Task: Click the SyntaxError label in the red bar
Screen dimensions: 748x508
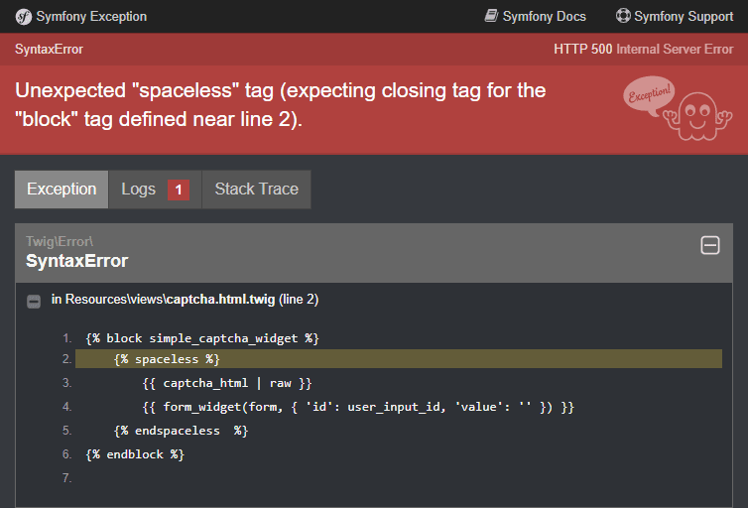Action: click(x=49, y=50)
